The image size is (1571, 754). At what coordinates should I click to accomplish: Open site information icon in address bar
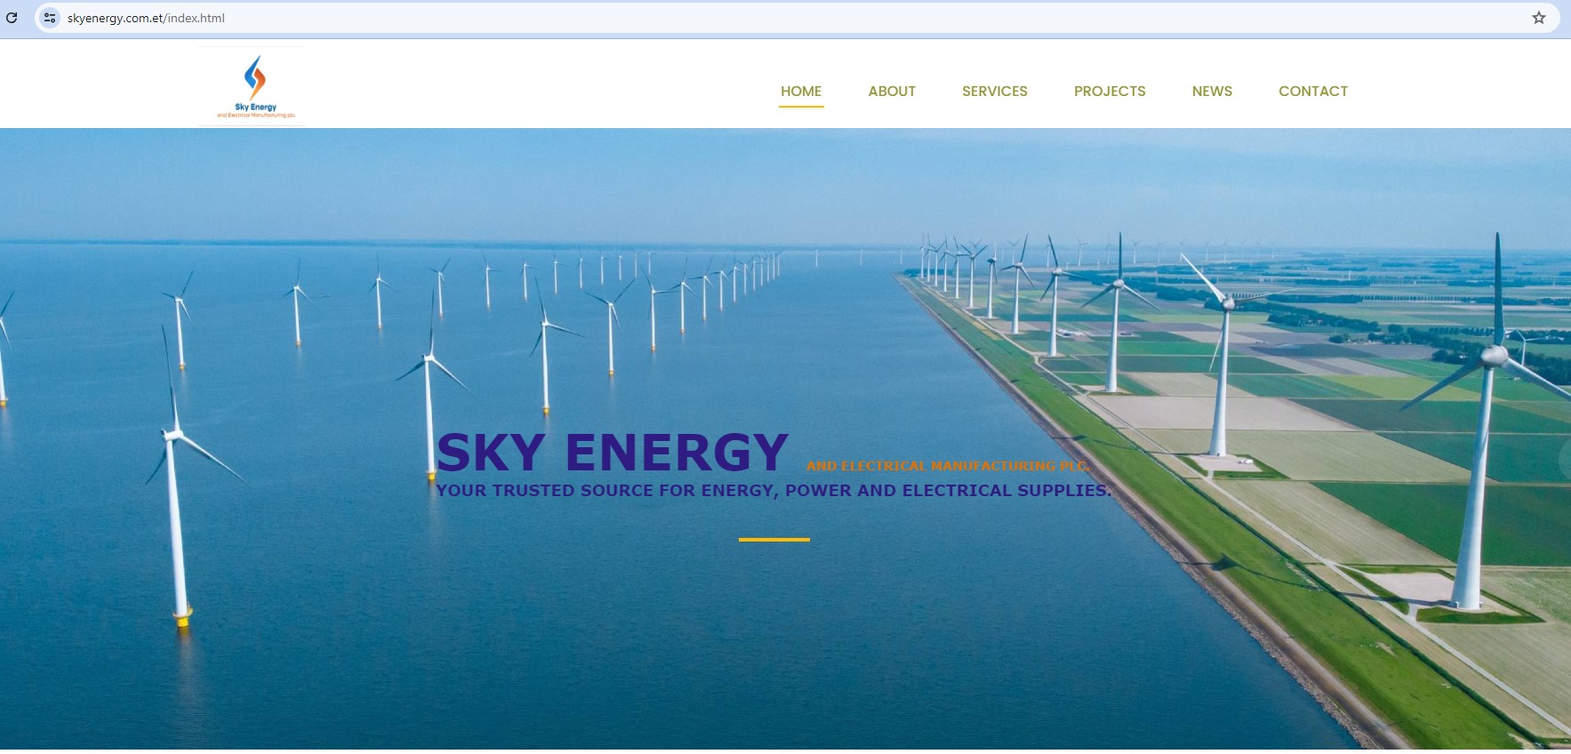tap(50, 18)
